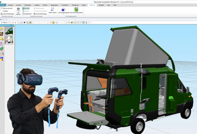
Task: Click the orange sphere toolbar icon
Action: click(x=53, y=23)
